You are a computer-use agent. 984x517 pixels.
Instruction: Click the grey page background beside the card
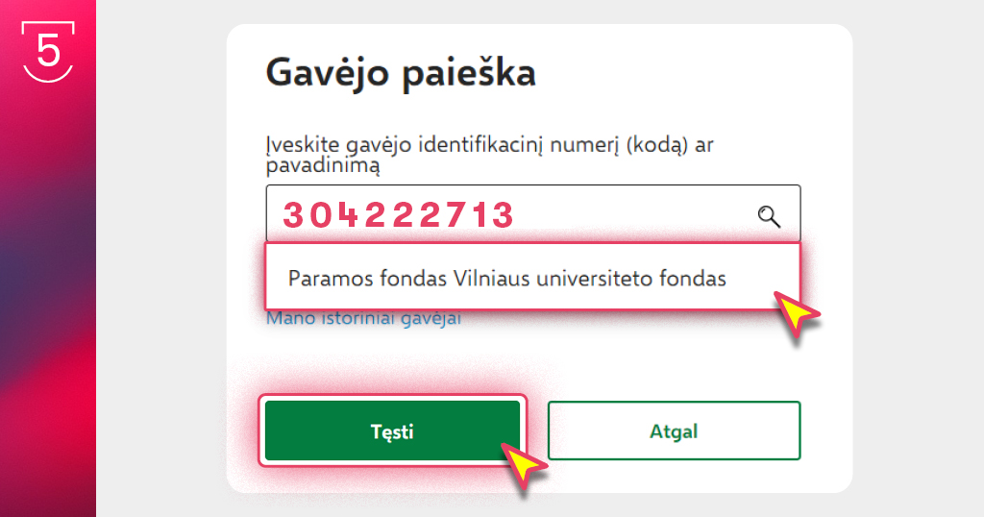pos(918,258)
